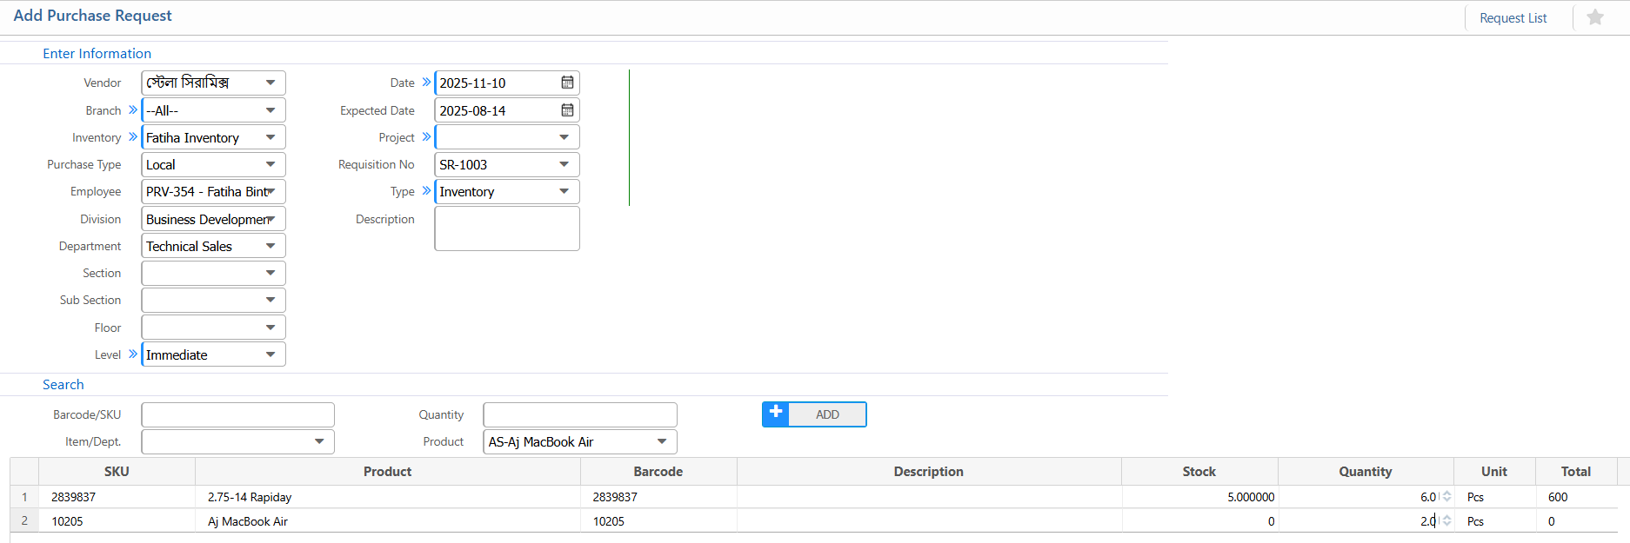Open the Date calendar picker icon
The height and width of the screenshot is (543, 1630).
[x=567, y=83]
